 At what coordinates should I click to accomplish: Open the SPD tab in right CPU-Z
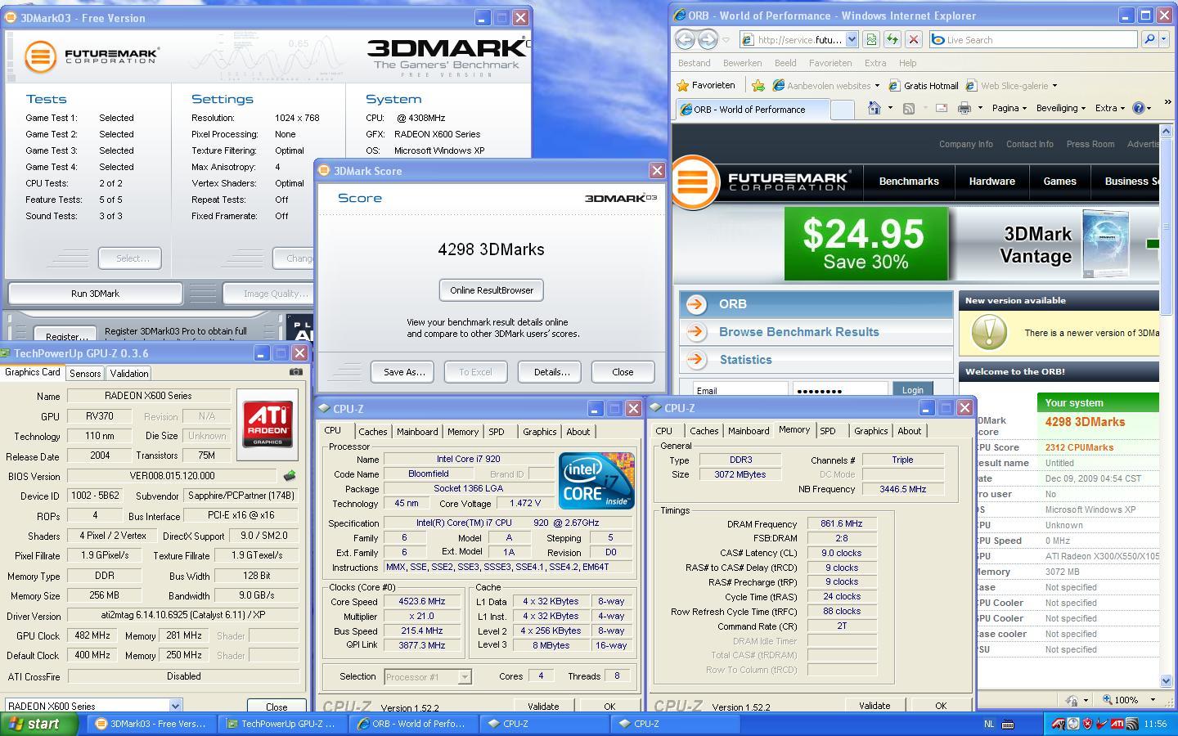pyautogui.click(x=828, y=431)
